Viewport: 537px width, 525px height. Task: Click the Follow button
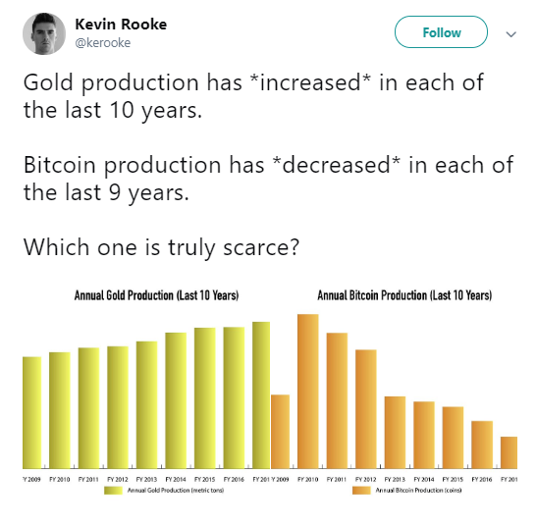click(x=441, y=31)
